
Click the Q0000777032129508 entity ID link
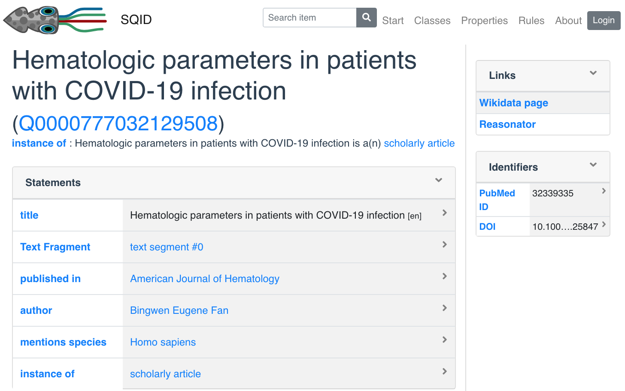(118, 123)
